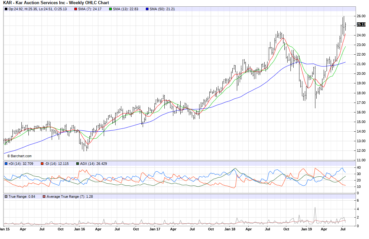Click the green ADX (14) legend square
The width and height of the screenshot is (369, 239).
pyautogui.click(x=78, y=164)
